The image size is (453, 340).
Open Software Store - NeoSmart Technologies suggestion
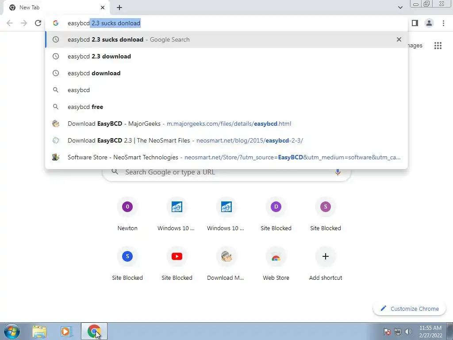[x=226, y=157]
